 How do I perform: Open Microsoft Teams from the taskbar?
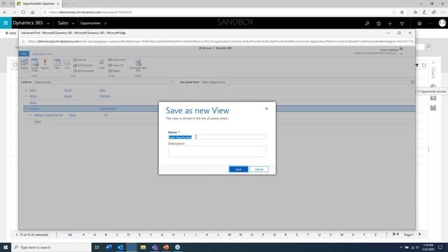[x=155, y=247]
